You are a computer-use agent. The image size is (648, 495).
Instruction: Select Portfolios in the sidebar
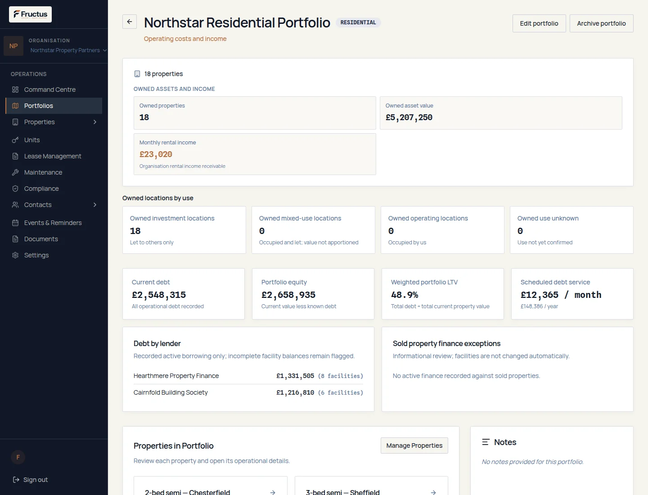coord(54,106)
